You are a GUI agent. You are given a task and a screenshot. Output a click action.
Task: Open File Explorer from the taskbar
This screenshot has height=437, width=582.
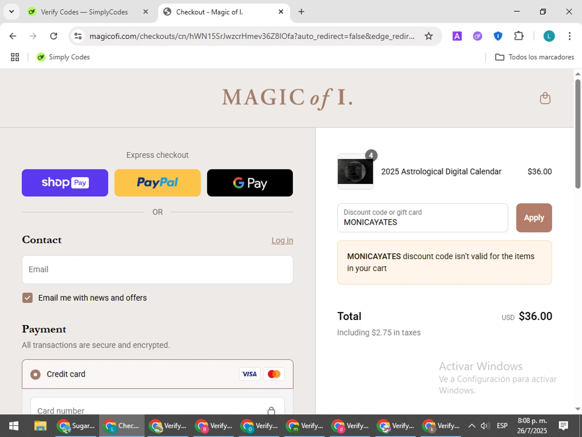40,426
